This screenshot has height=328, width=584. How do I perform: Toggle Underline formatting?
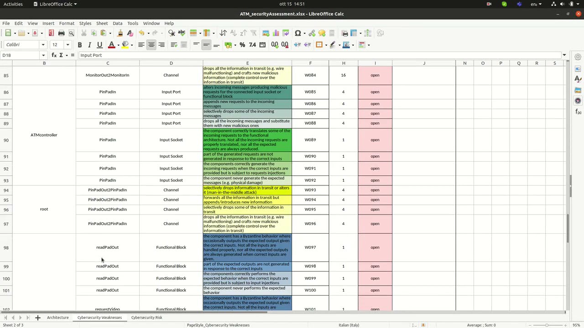coord(99,45)
